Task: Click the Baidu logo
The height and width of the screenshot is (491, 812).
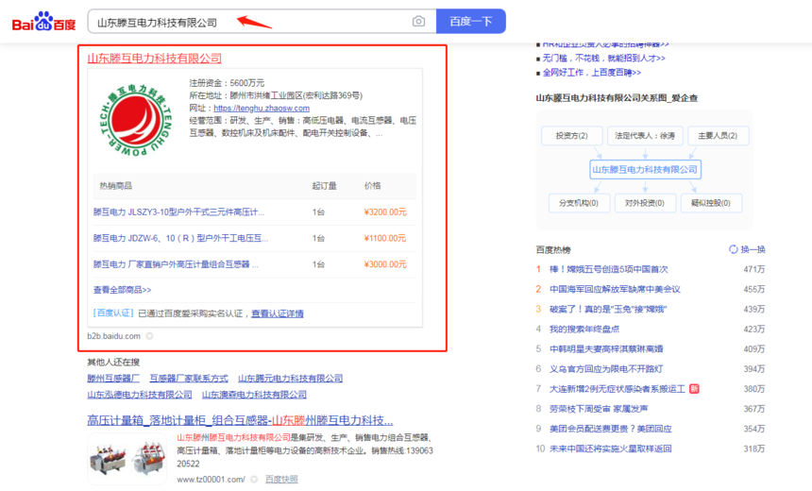Action: (x=44, y=22)
